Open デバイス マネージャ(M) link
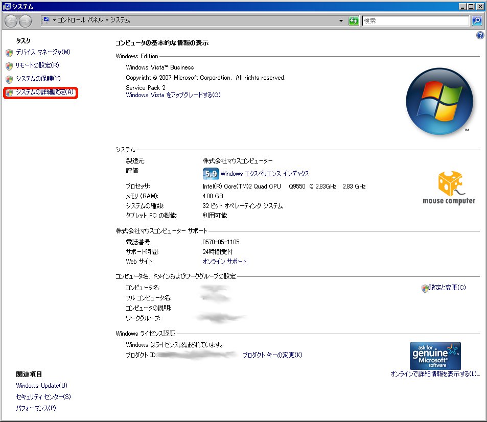 coord(43,52)
